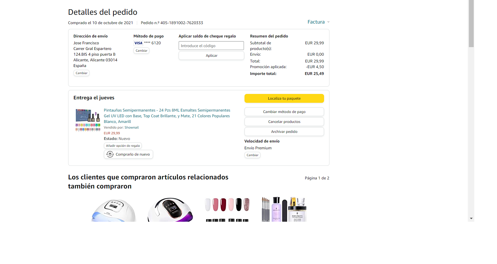Click Localiza tu paquete yellow button
497x264 pixels.
(284, 99)
